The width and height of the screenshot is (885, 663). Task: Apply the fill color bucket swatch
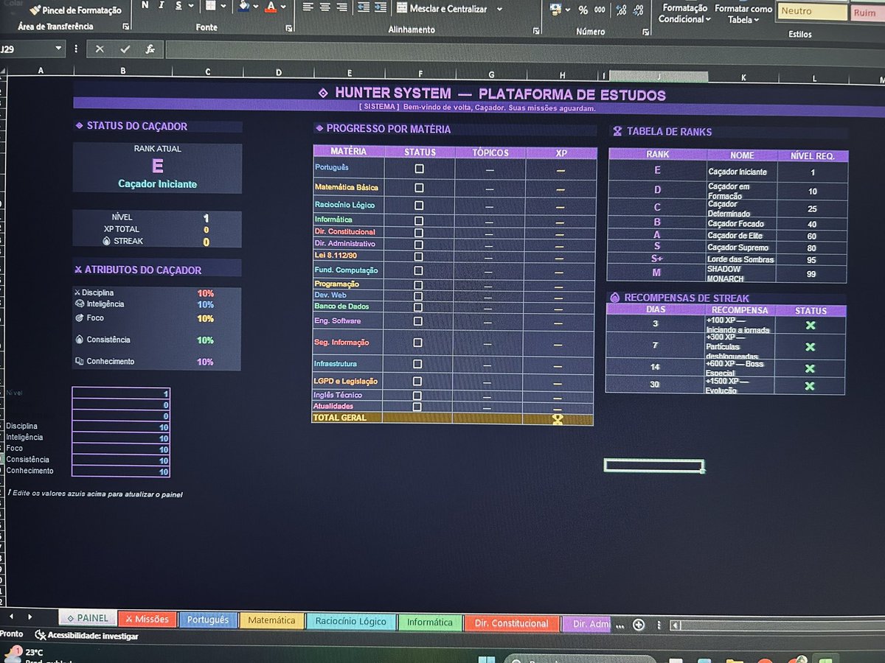[x=245, y=6]
